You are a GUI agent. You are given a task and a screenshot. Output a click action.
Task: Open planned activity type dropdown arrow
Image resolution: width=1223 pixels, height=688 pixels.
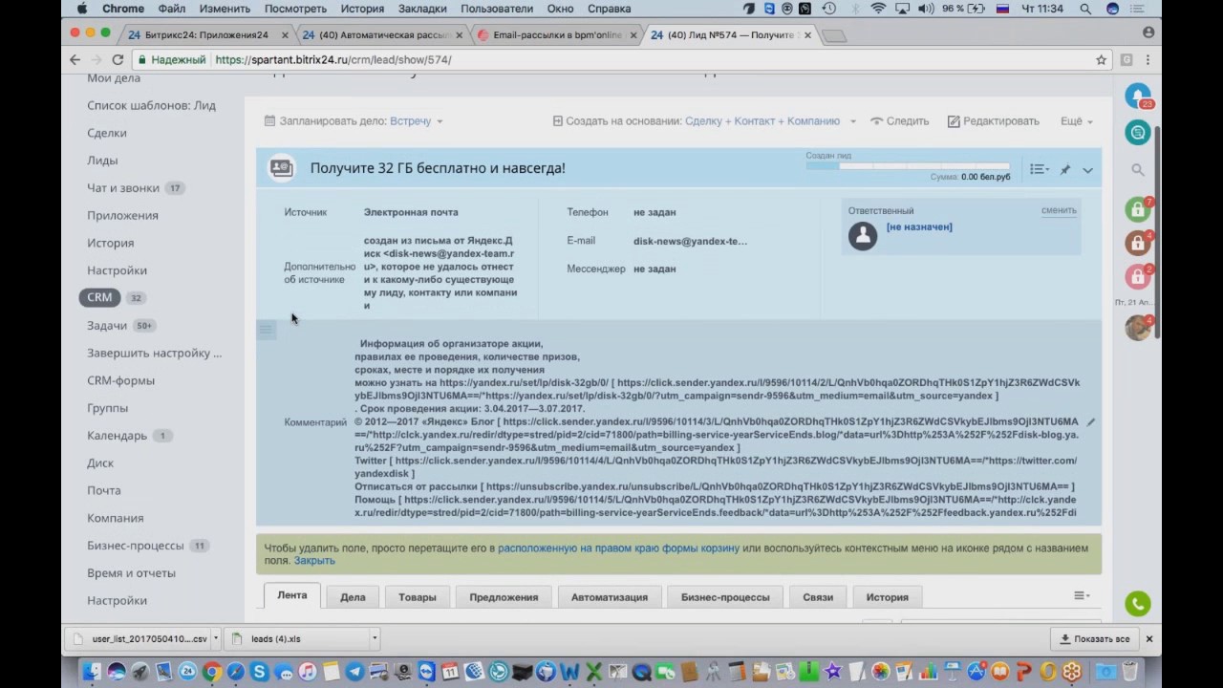click(x=440, y=121)
